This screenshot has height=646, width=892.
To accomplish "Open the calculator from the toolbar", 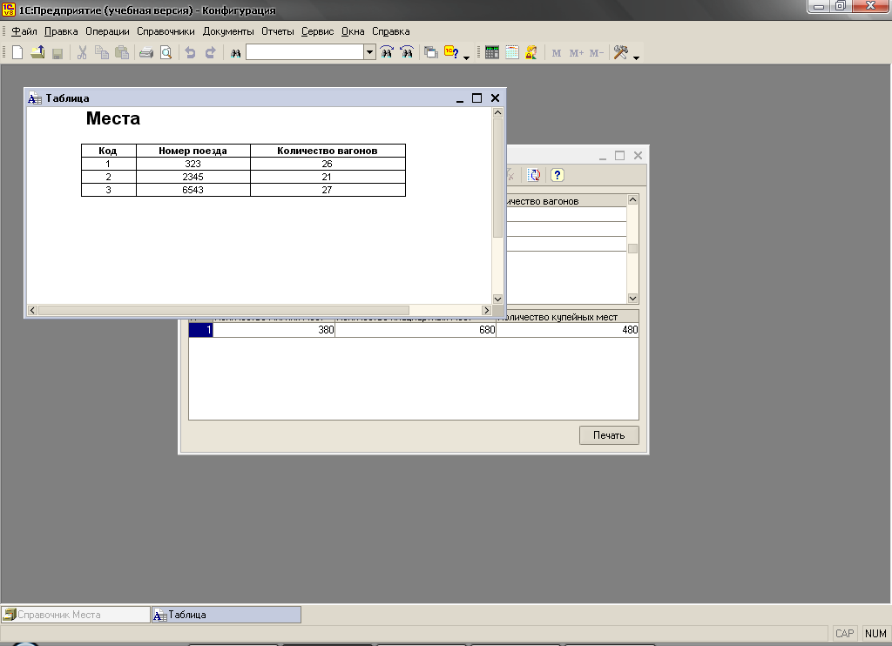I will pyautogui.click(x=492, y=52).
